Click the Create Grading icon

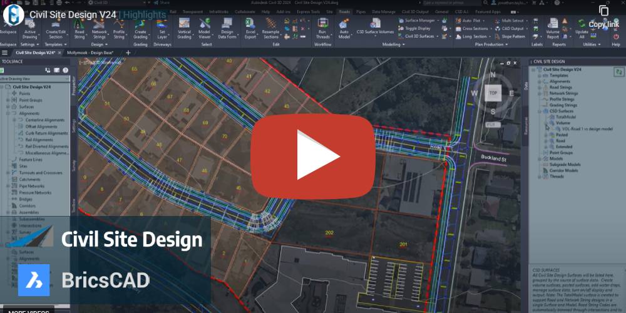[x=140, y=24]
